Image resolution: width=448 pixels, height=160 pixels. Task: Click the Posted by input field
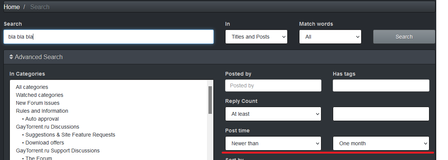[x=273, y=85]
